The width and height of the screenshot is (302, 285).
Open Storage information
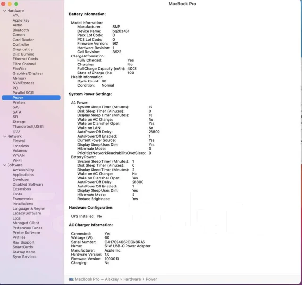pyautogui.click(x=19, y=122)
